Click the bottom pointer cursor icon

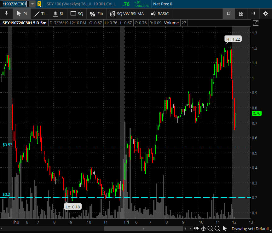(x=225, y=229)
